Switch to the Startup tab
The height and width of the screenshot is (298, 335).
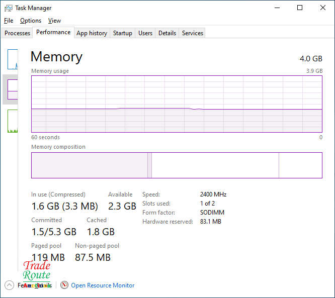[x=123, y=33]
